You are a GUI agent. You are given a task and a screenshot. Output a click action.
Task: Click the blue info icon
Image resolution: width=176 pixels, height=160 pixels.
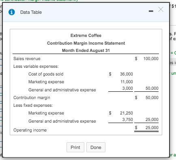12,12
